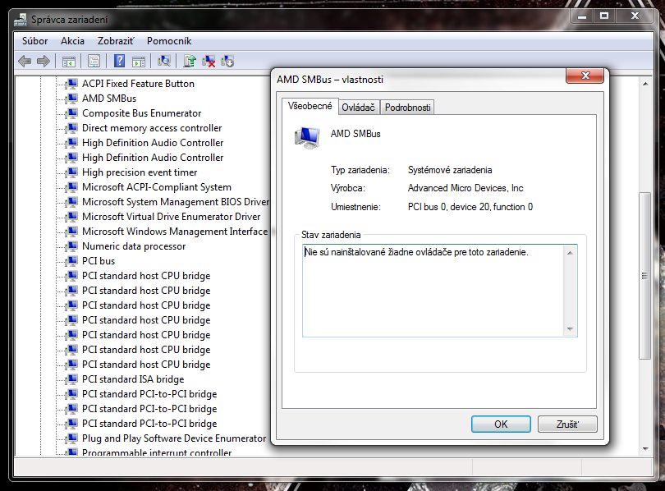
Task: Click the device icon beside Numeric data processor
Action: pyautogui.click(x=72, y=246)
